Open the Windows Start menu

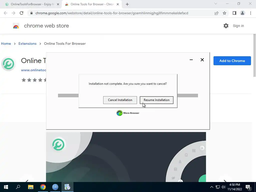pos(6,187)
